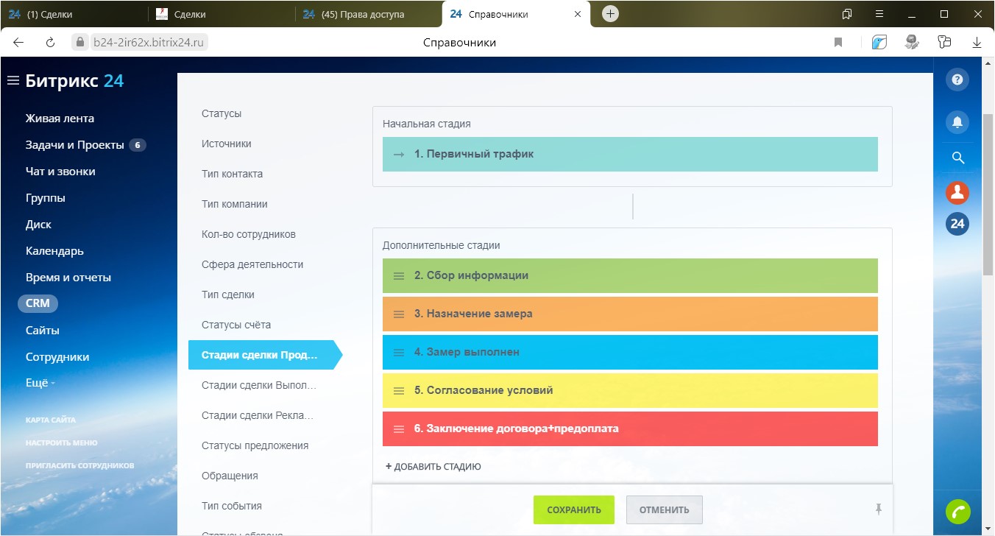Expand the Ещё sidebar menu

40,384
